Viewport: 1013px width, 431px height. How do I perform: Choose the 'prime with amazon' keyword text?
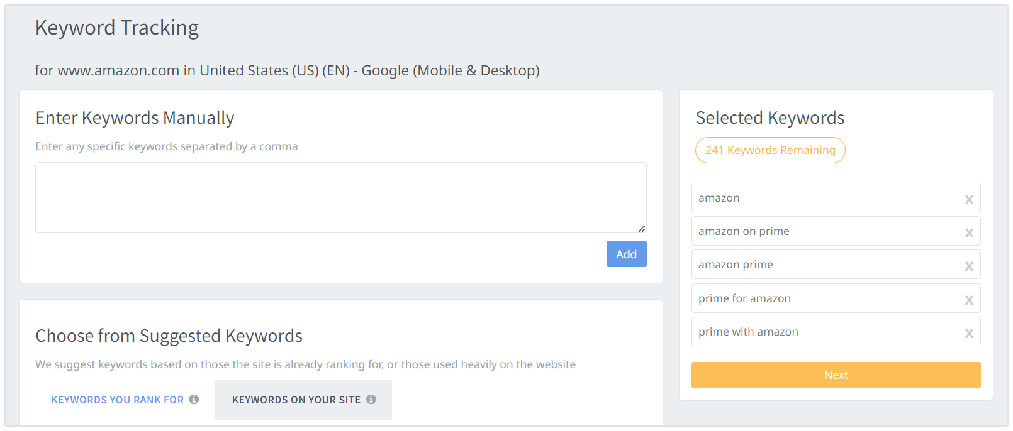(748, 332)
